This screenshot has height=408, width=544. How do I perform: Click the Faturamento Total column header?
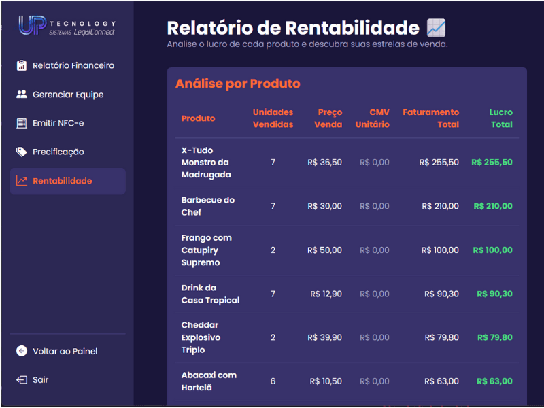[x=430, y=118]
